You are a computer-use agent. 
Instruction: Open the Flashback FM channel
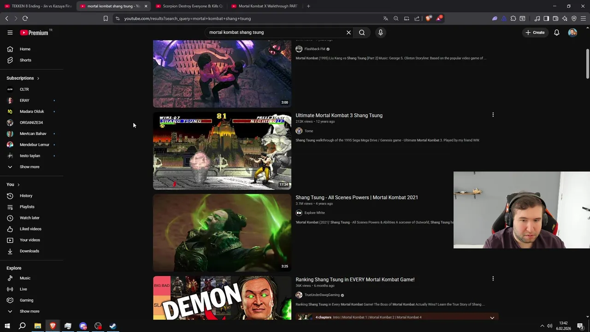[315, 49]
